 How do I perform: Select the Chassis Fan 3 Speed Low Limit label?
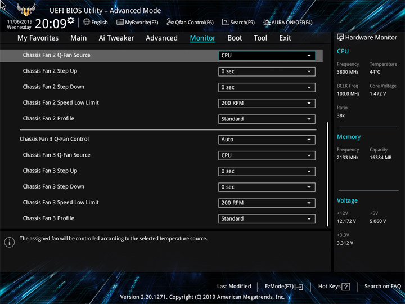(61, 203)
